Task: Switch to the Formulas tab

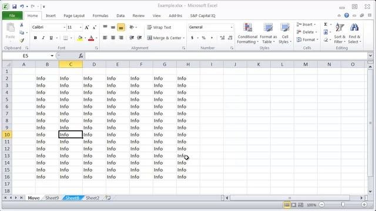Action: point(100,16)
